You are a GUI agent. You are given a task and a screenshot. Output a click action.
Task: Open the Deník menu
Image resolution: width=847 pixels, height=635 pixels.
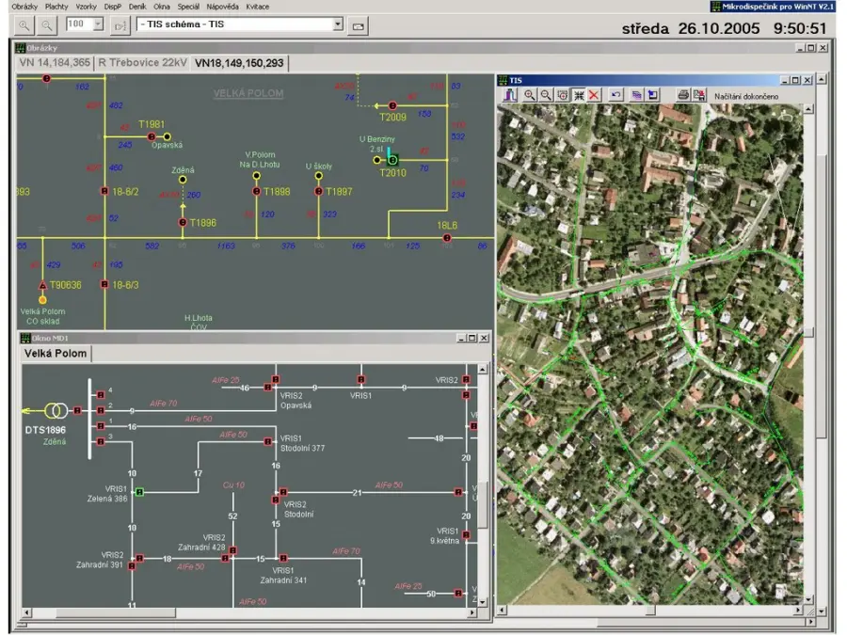click(137, 7)
